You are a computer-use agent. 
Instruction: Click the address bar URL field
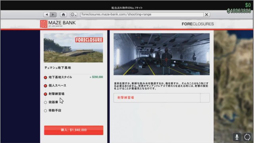click(x=142, y=14)
